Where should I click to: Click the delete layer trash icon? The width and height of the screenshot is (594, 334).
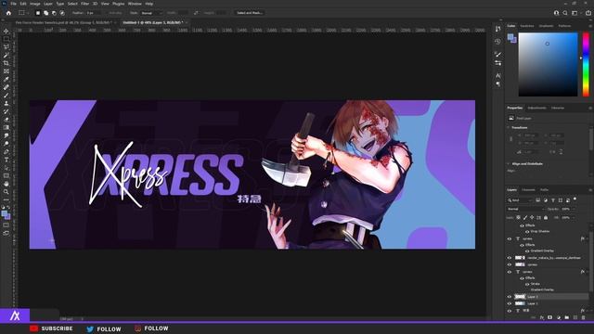tap(584, 317)
